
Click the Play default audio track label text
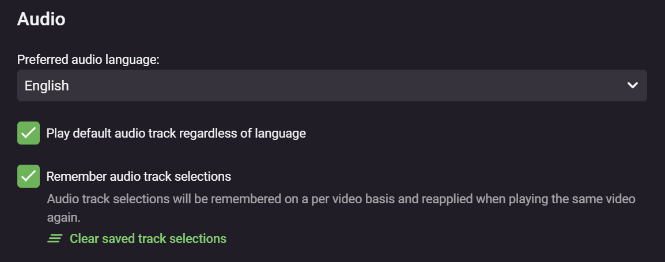[176, 134]
